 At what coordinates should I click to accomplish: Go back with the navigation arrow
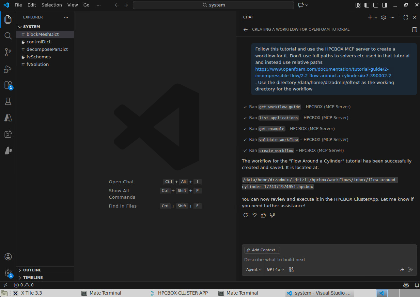tap(117, 5)
